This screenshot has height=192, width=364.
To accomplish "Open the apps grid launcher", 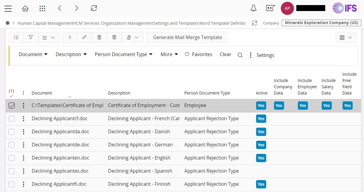I will (42, 8).
